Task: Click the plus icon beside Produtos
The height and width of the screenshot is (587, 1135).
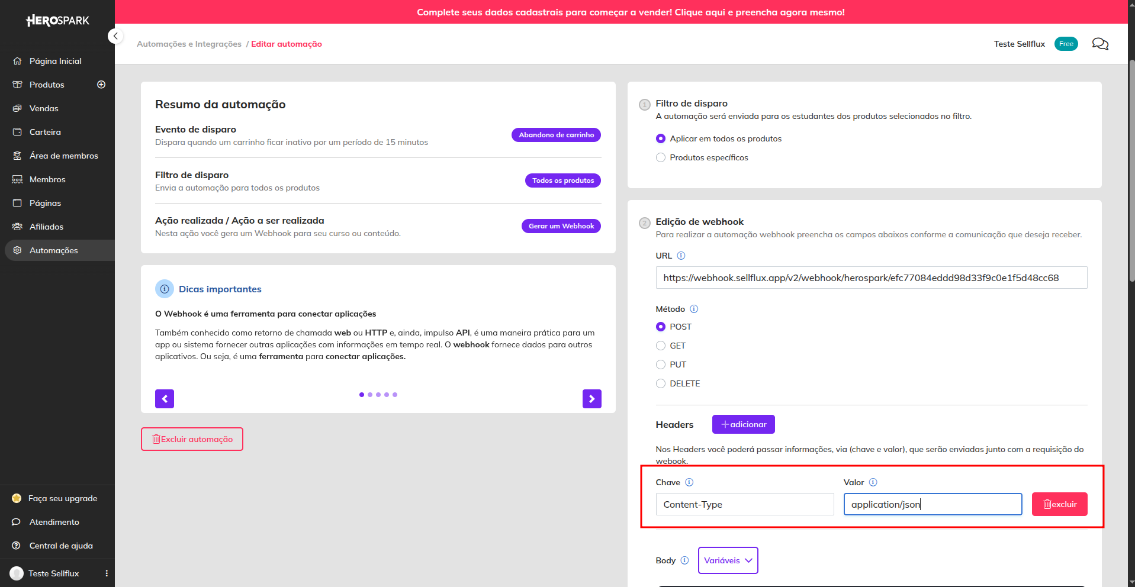Action: coord(101,85)
